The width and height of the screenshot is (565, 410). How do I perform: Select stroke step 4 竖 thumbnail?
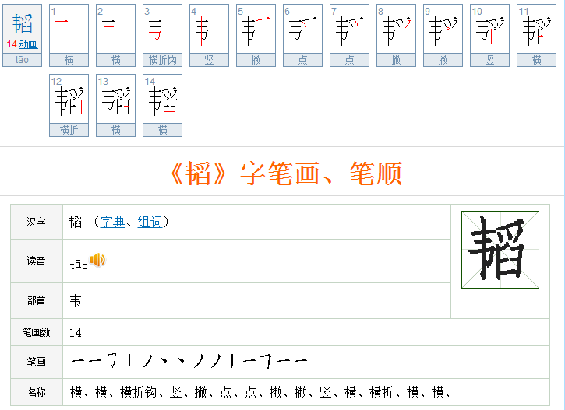[x=210, y=35]
